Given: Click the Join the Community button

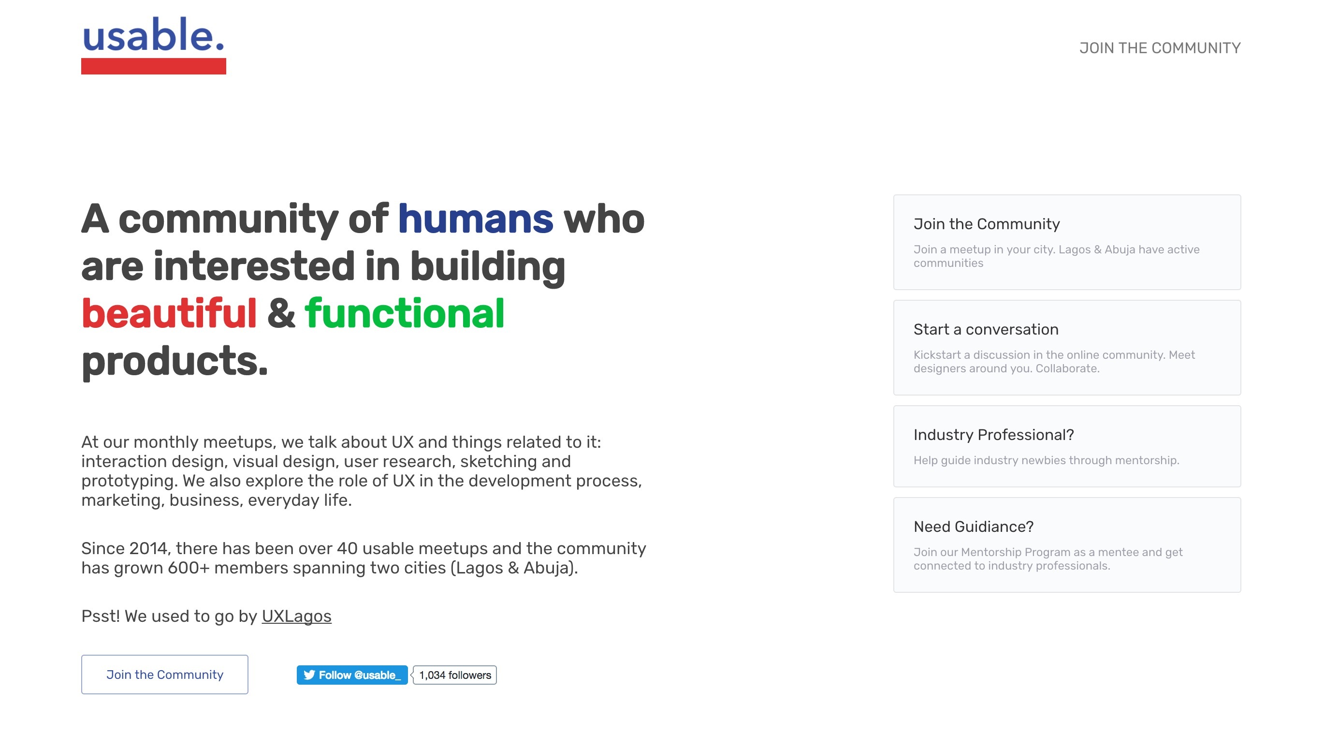Looking at the screenshot, I should point(165,674).
